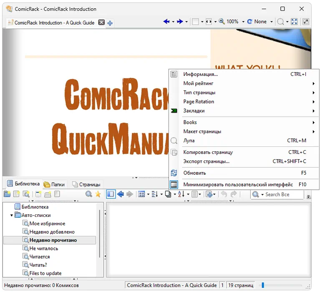Open the page layout dropdown arrow

(202, 22)
